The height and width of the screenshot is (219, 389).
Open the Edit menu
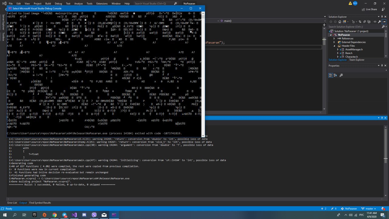click(x=19, y=4)
